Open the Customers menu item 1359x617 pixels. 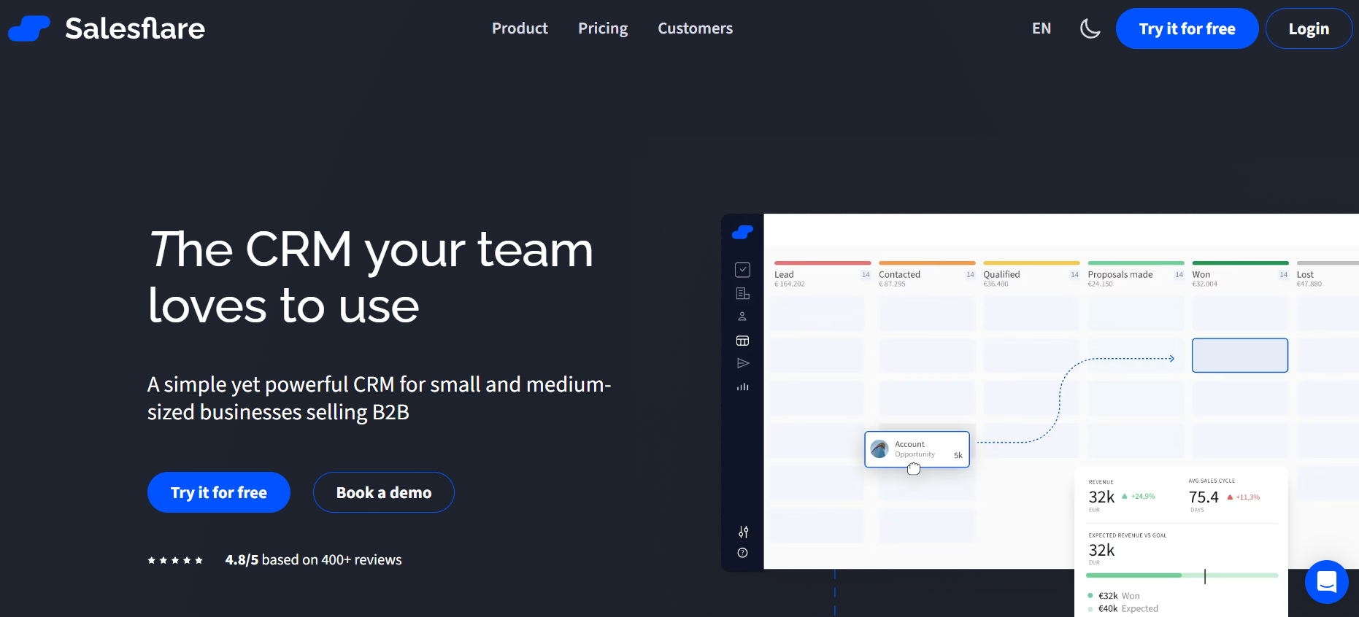coord(695,28)
